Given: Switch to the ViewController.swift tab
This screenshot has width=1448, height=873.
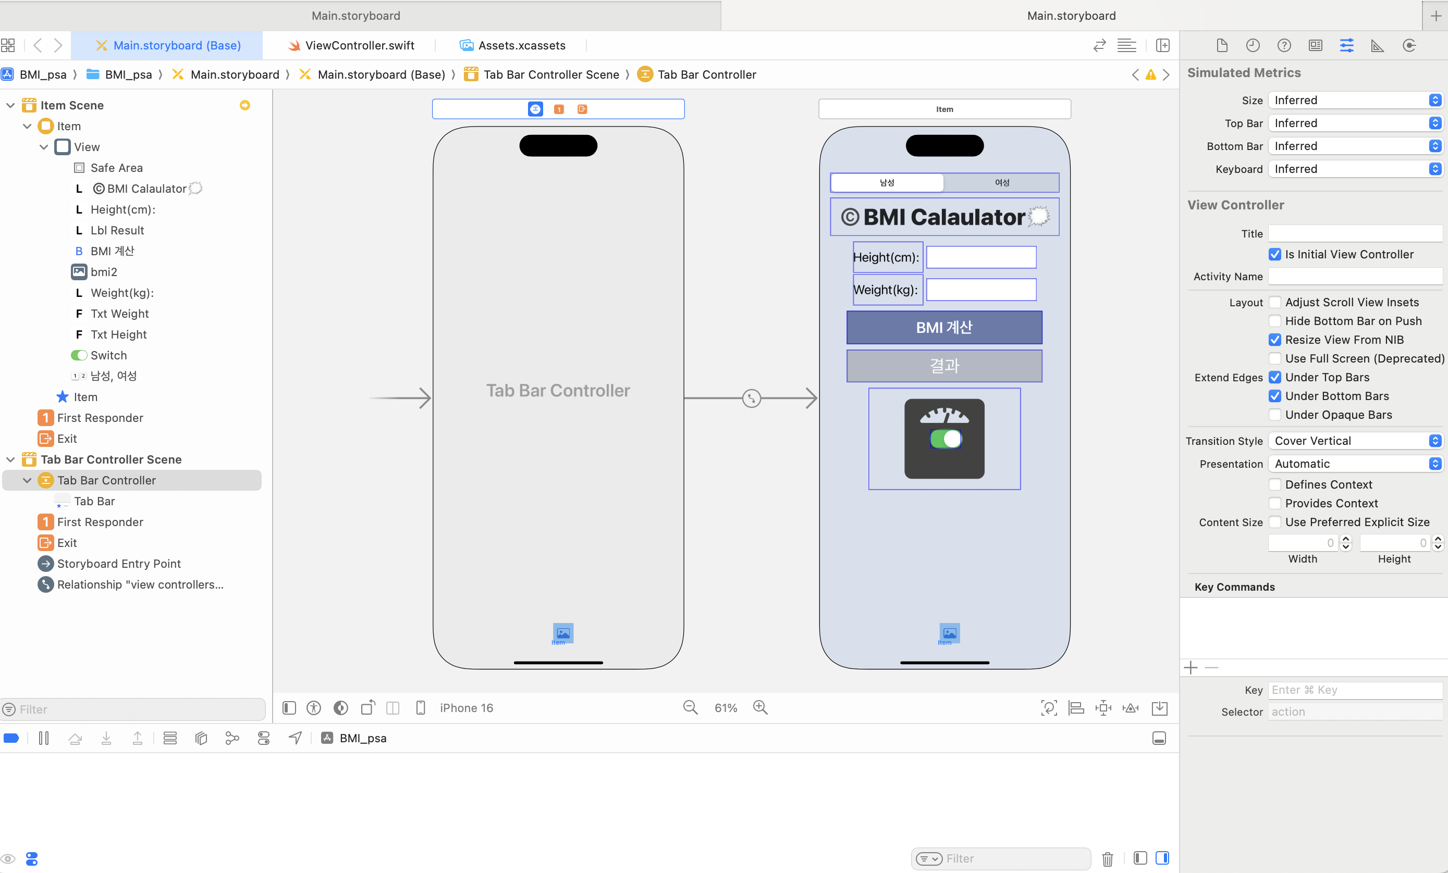Looking at the screenshot, I should [351, 45].
